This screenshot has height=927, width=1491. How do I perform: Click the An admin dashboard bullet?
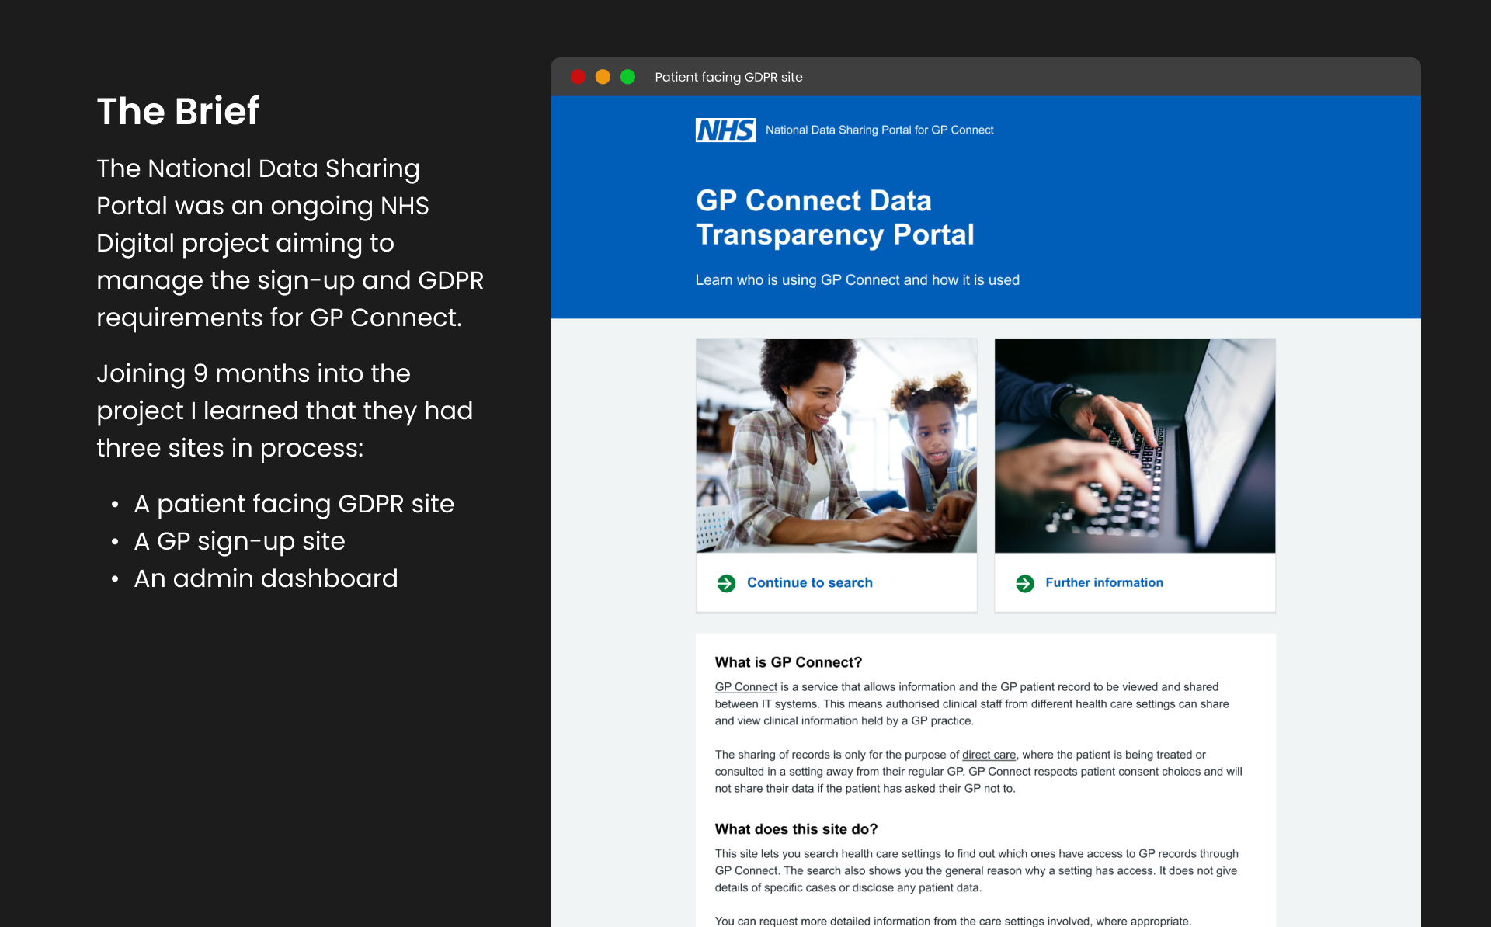[266, 578]
